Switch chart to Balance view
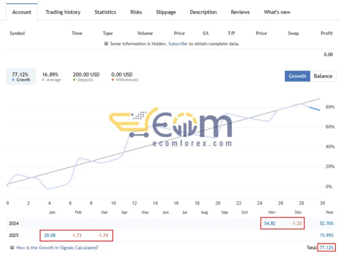 323,76
